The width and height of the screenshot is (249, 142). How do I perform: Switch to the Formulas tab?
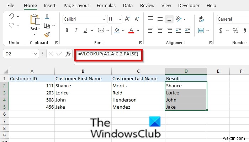[x=106, y=6]
